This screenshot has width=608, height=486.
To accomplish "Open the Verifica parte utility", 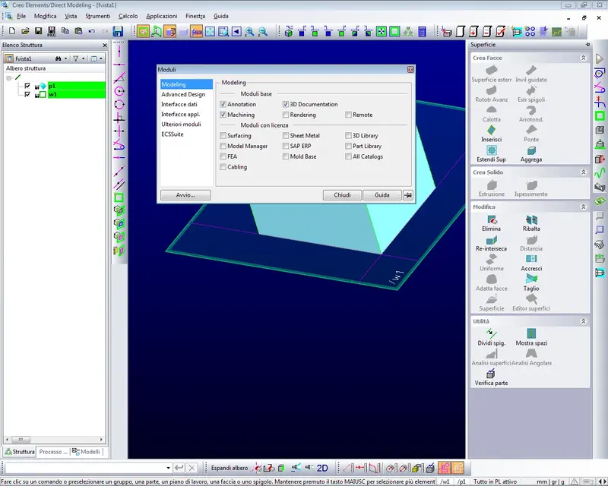I will (491, 374).
